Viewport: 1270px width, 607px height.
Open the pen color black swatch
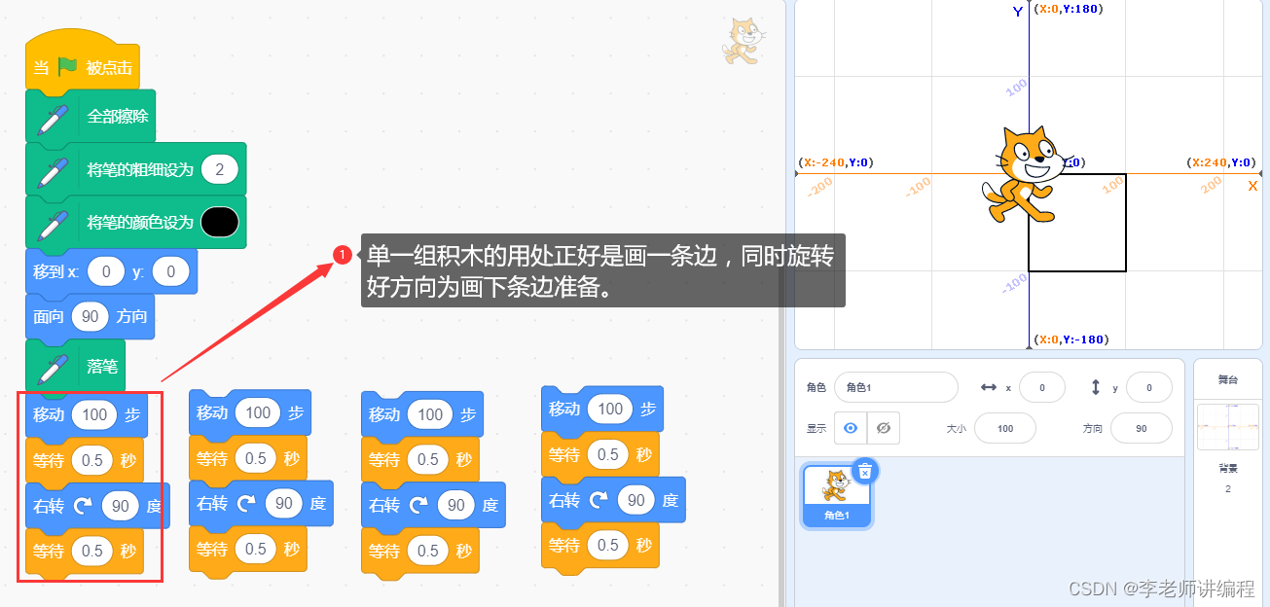click(219, 223)
